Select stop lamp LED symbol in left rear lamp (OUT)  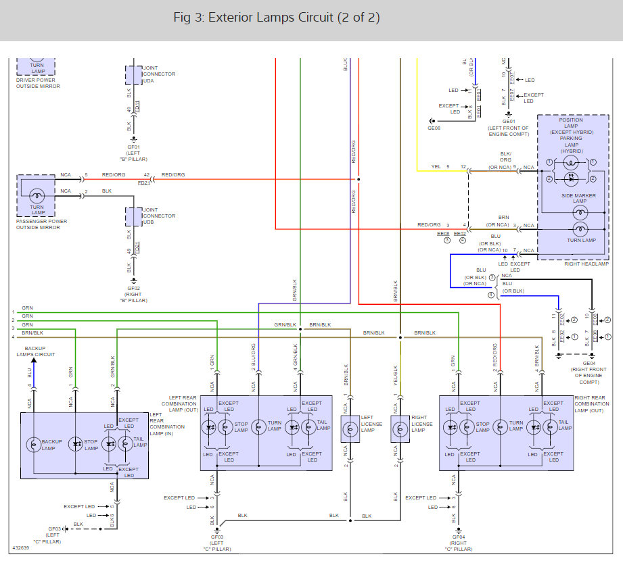click(209, 428)
